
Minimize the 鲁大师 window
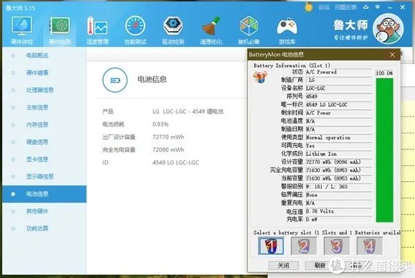[389, 8]
